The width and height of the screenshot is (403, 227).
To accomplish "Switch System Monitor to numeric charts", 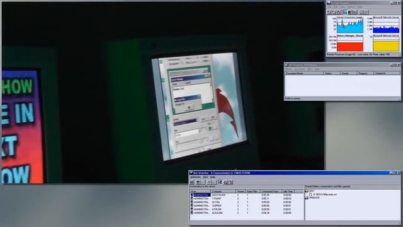I will [x=355, y=12].
